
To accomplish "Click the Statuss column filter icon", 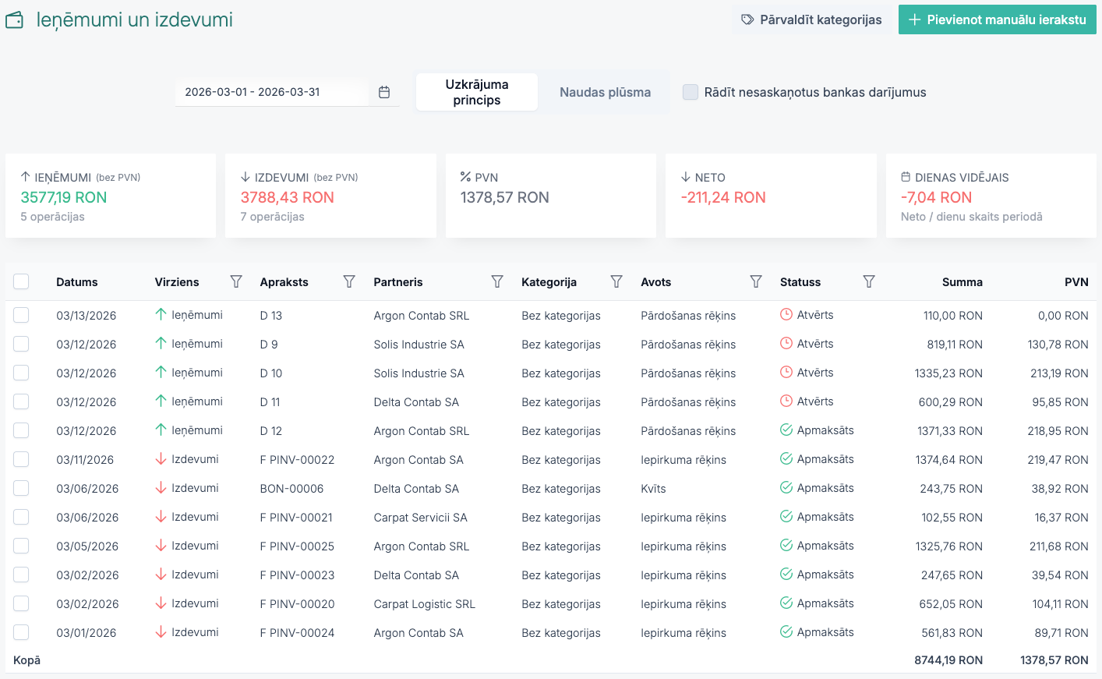I will tap(869, 281).
